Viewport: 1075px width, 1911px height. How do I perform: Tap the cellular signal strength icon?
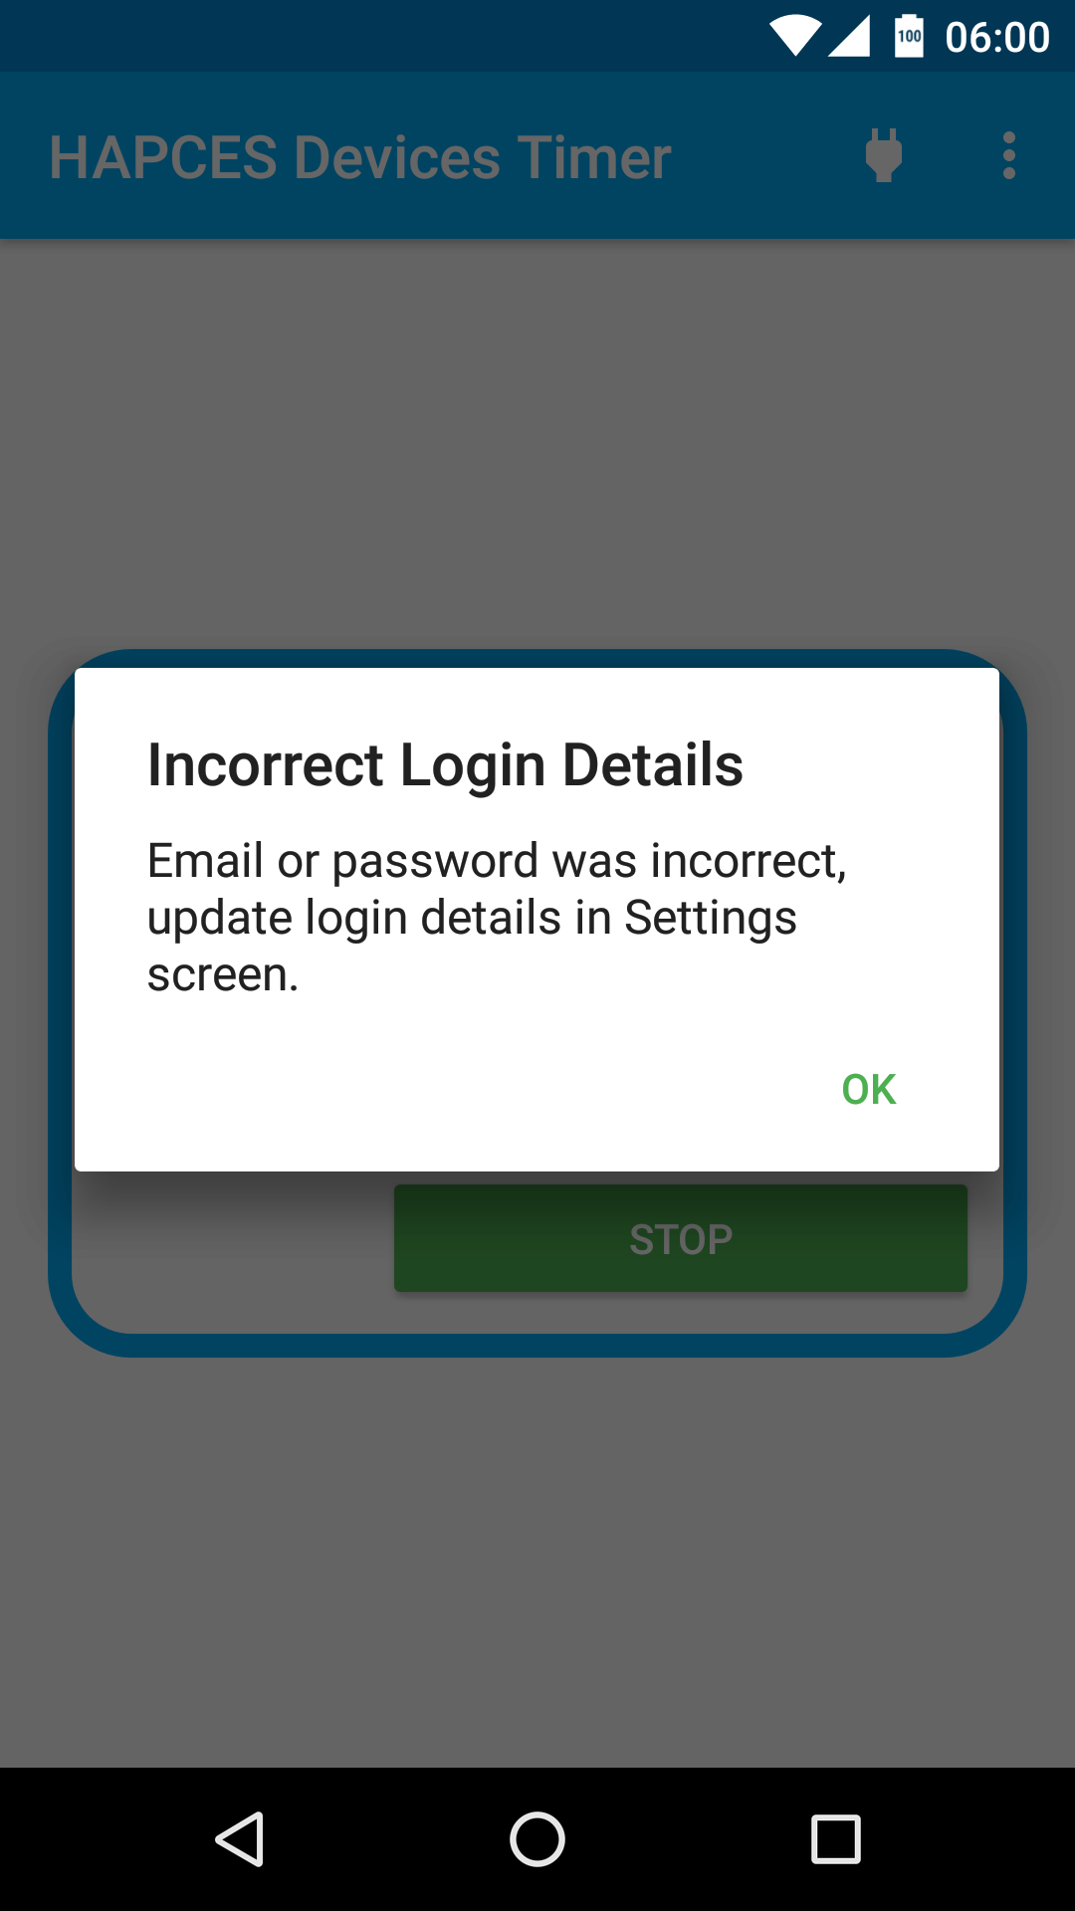849,36
